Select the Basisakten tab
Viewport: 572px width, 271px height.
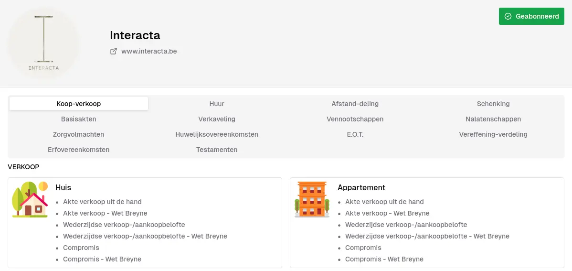79,119
